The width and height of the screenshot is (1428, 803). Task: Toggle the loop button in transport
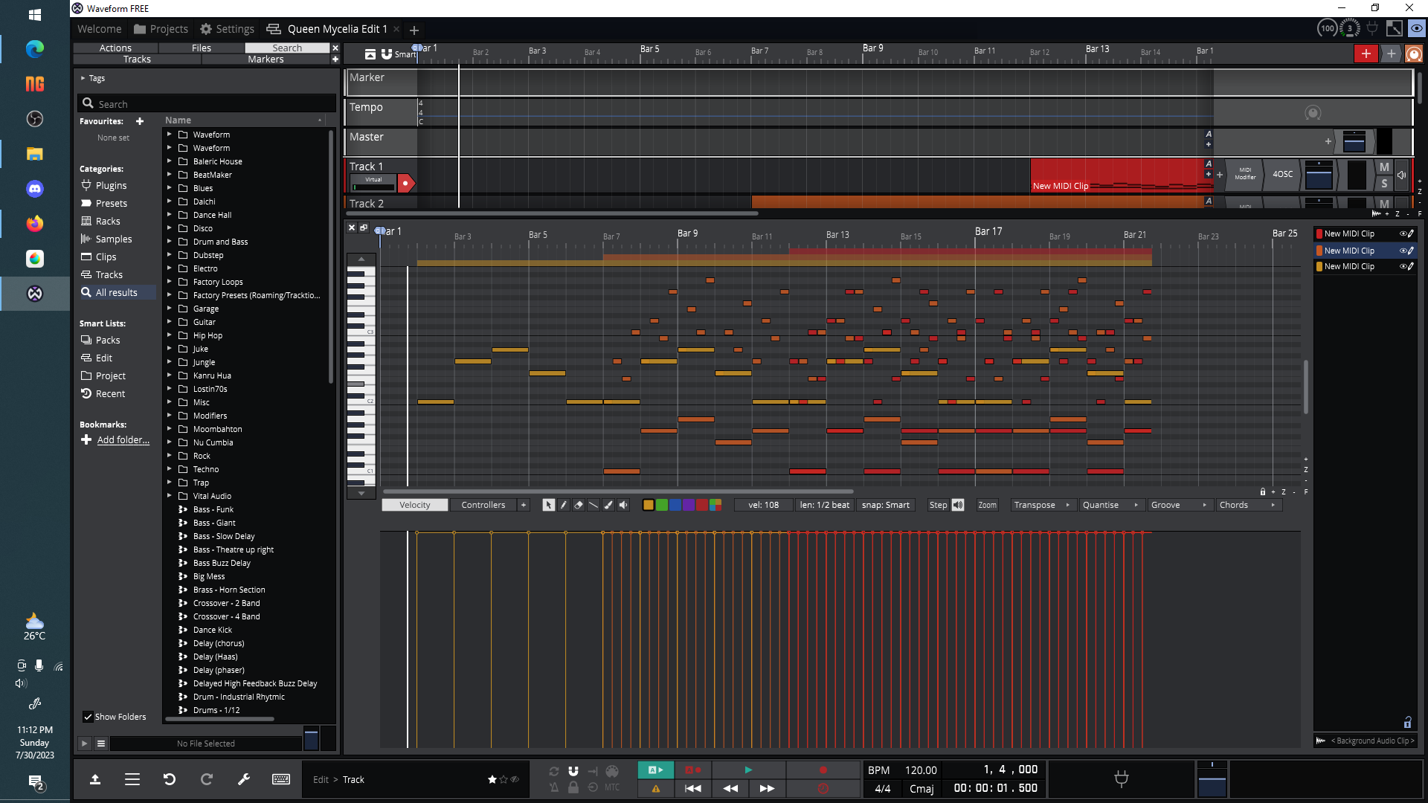554,771
